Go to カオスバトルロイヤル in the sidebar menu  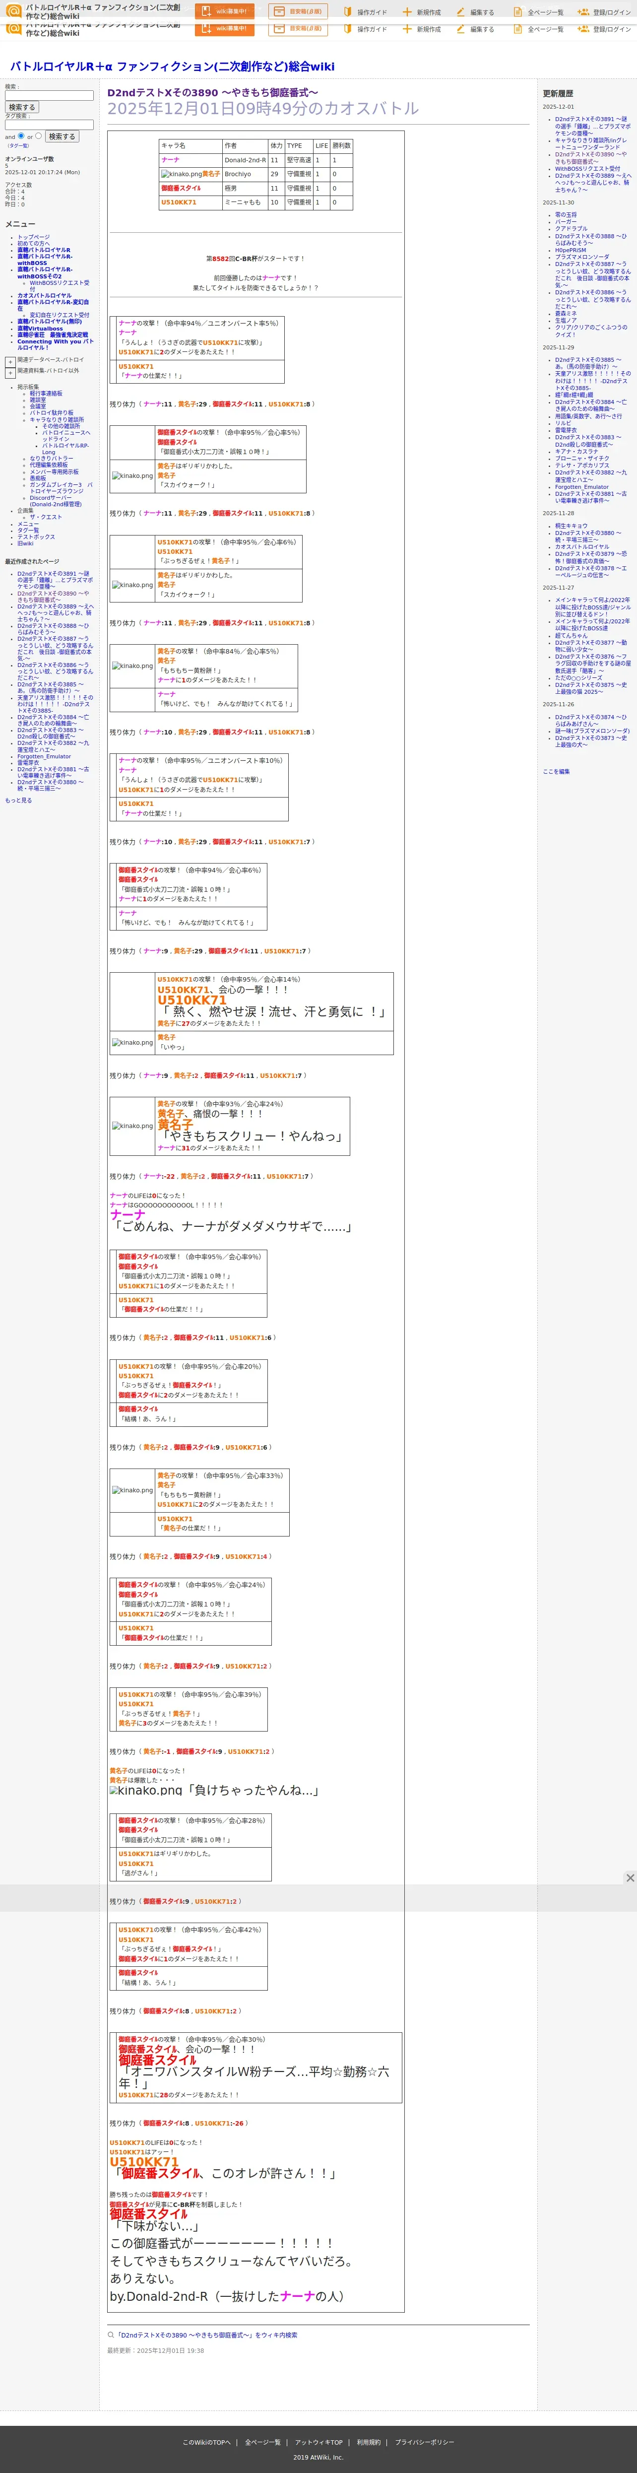[x=44, y=296]
